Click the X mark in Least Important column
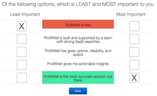The image size is (157, 96). 22,26
